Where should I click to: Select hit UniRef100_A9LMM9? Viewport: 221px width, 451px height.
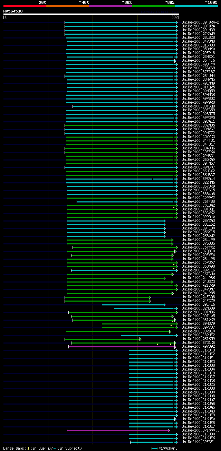(198, 83)
